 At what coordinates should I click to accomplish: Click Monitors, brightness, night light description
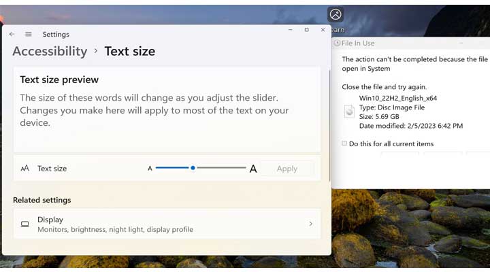coord(115,229)
